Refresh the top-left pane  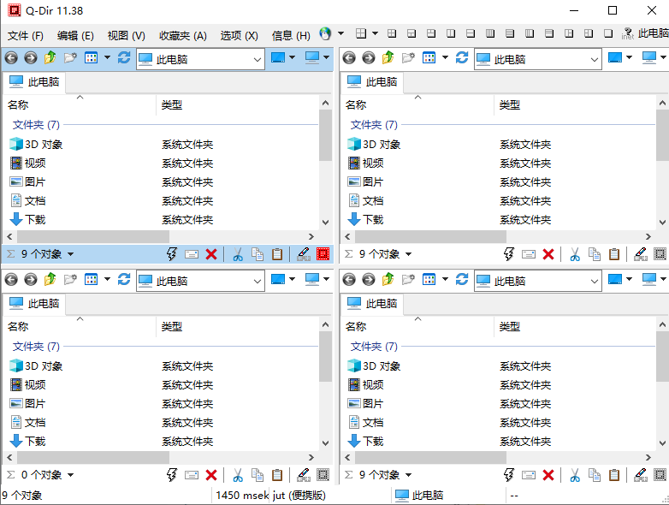tap(124, 57)
